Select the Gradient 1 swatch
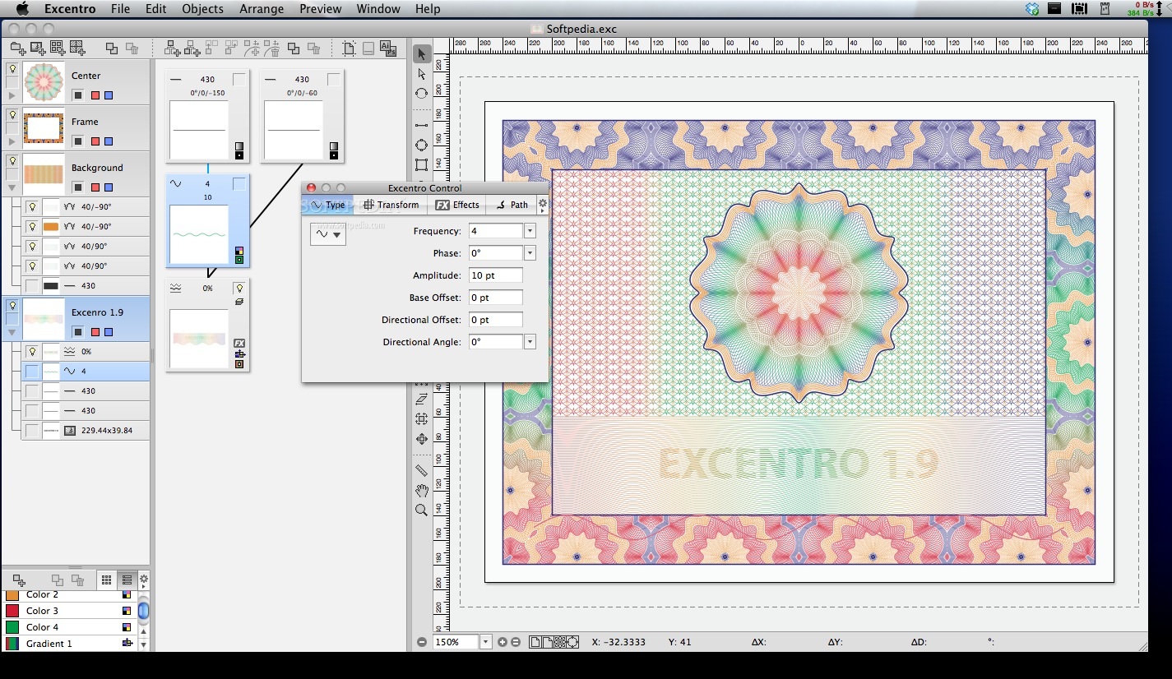Viewport: 1172px width, 679px height. click(x=12, y=644)
